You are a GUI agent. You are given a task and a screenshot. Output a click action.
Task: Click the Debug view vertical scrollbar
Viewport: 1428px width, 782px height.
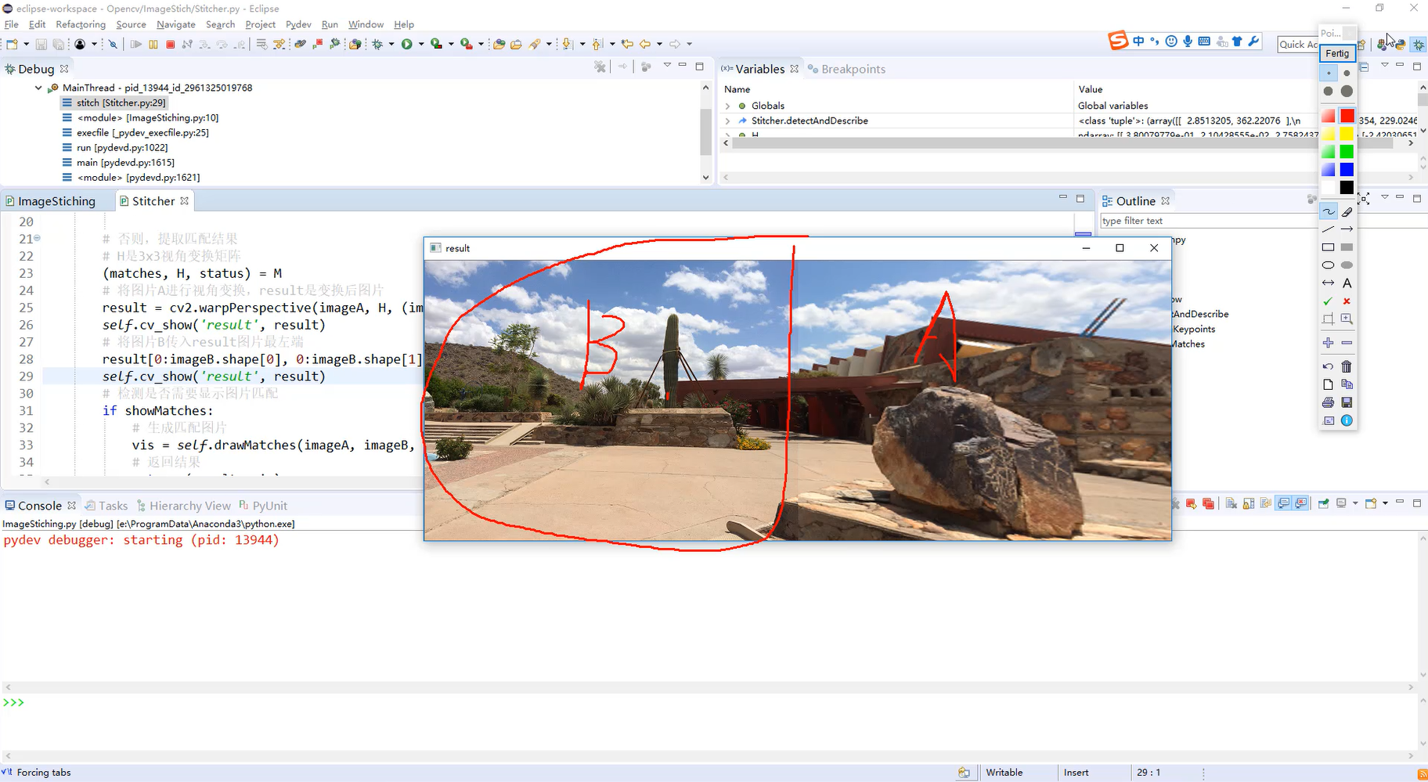pyautogui.click(x=705, y=133)
